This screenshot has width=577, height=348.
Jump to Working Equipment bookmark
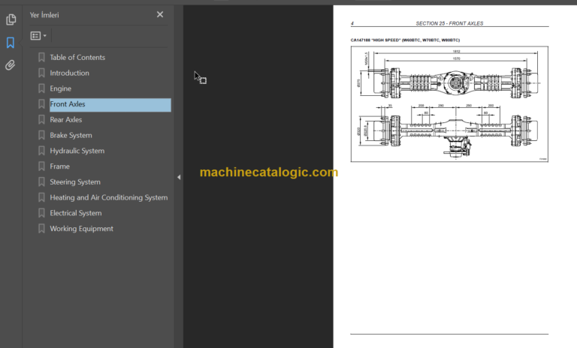82,229
